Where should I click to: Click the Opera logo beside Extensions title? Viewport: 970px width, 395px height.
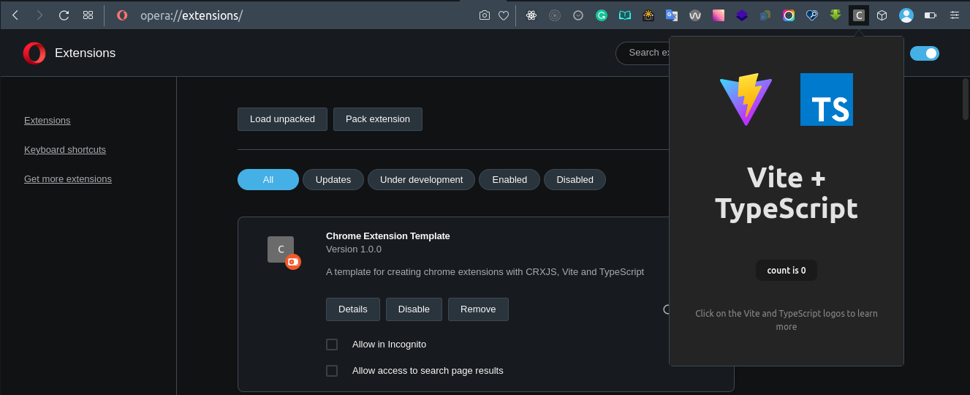[x=34, y=53]
